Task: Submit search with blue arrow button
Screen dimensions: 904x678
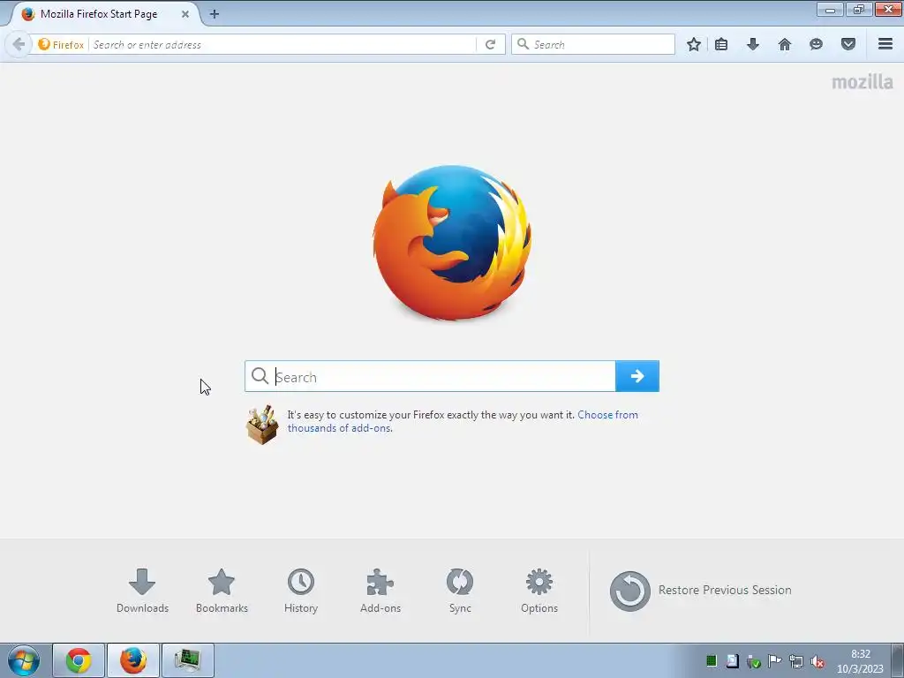Action: tap(637, 376)
